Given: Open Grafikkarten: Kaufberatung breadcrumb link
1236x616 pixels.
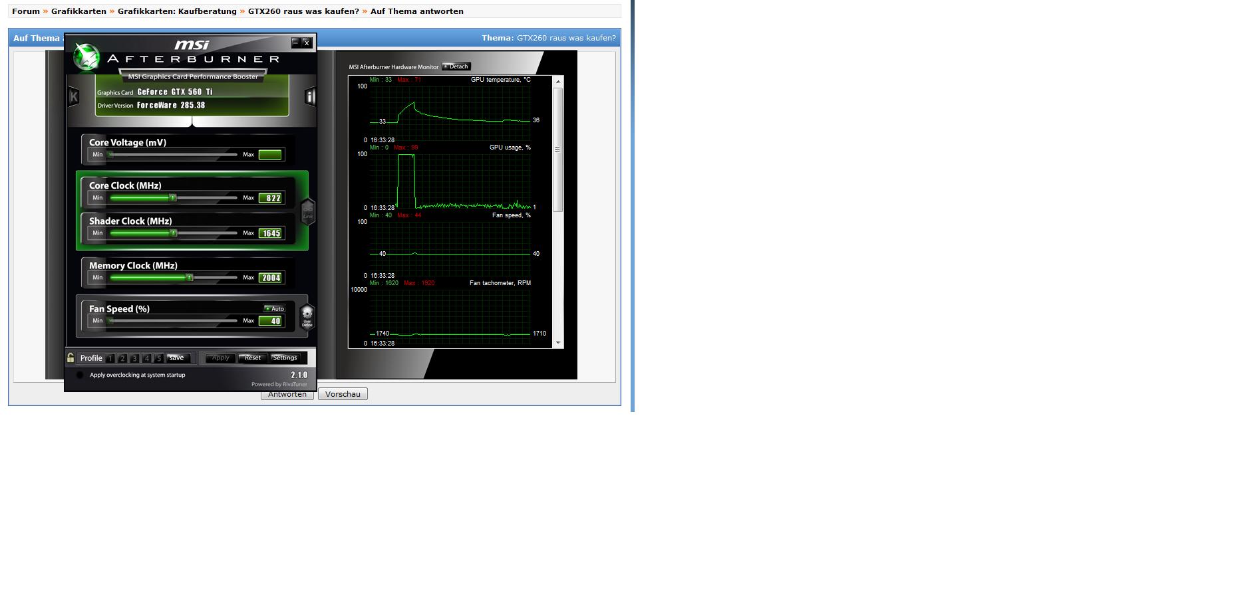Looking at the screenshot, I should click(x=177, y=11).
